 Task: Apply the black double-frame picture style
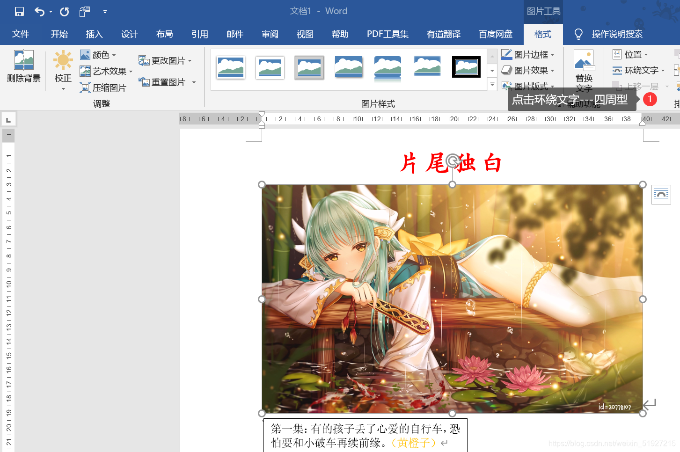[x=467, y=67]
